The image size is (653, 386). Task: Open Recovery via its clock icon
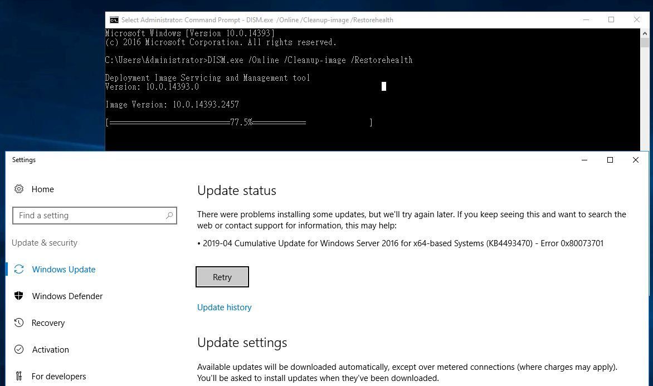point(18,323)
